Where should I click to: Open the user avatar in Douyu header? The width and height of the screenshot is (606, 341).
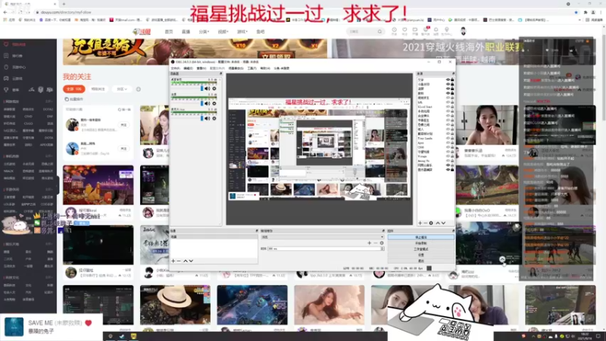[x=463, y=31]
